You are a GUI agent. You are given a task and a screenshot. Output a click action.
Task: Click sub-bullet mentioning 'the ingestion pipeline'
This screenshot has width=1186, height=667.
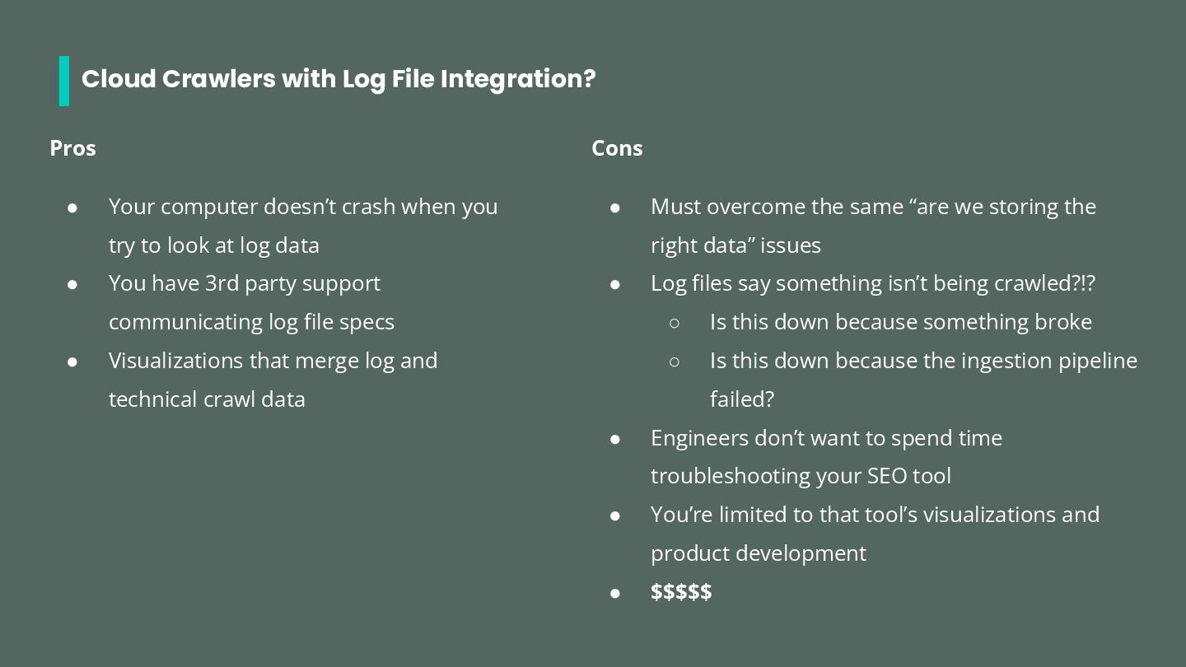tap(923, 361)
